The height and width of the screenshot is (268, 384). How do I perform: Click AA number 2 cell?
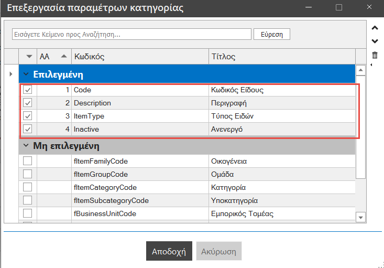pos(54,103)
